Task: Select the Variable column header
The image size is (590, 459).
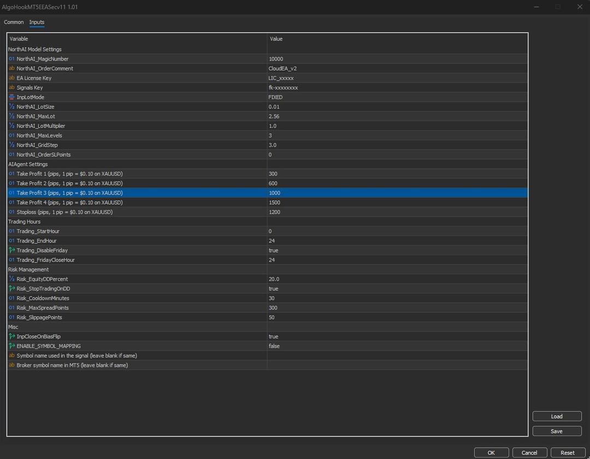Action: point(137,39)
